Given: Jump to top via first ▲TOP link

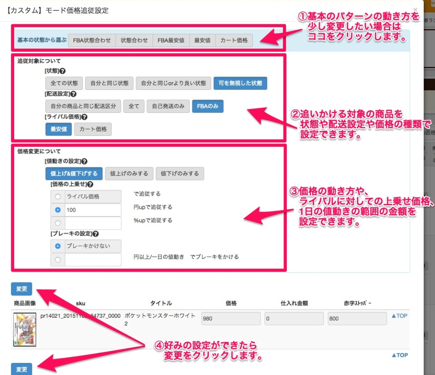Looking at the screenshot, I should point(399,316).
